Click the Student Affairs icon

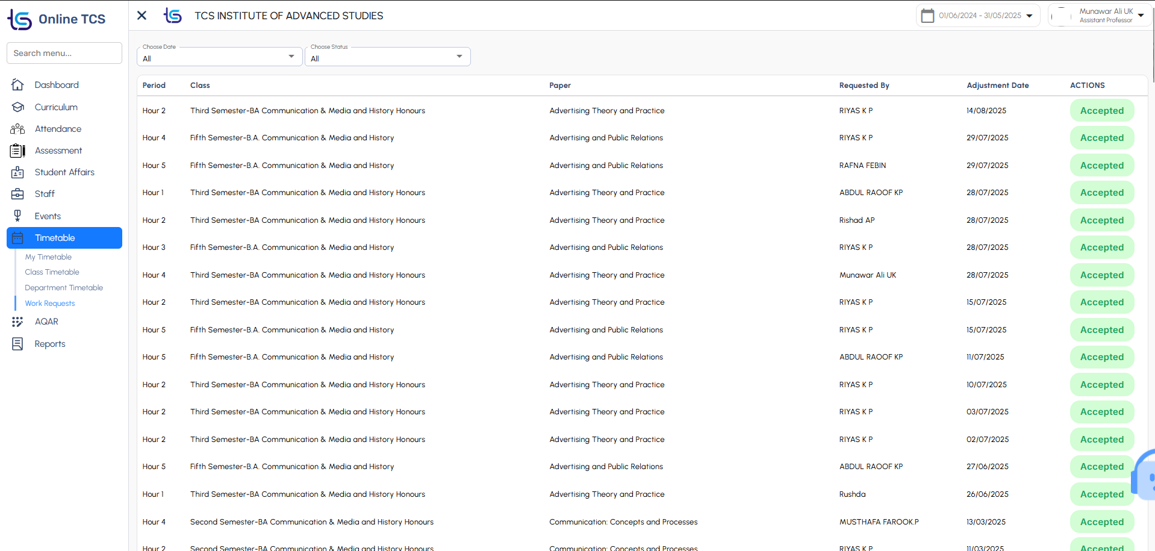17,172
